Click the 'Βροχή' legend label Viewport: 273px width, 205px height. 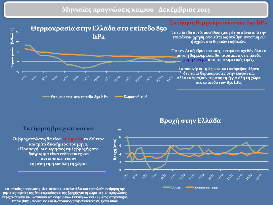click(176, 187)
